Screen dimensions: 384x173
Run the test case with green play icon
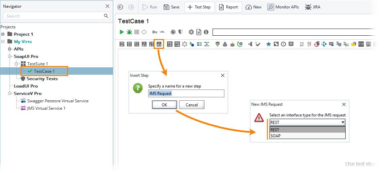coord(122,32)
